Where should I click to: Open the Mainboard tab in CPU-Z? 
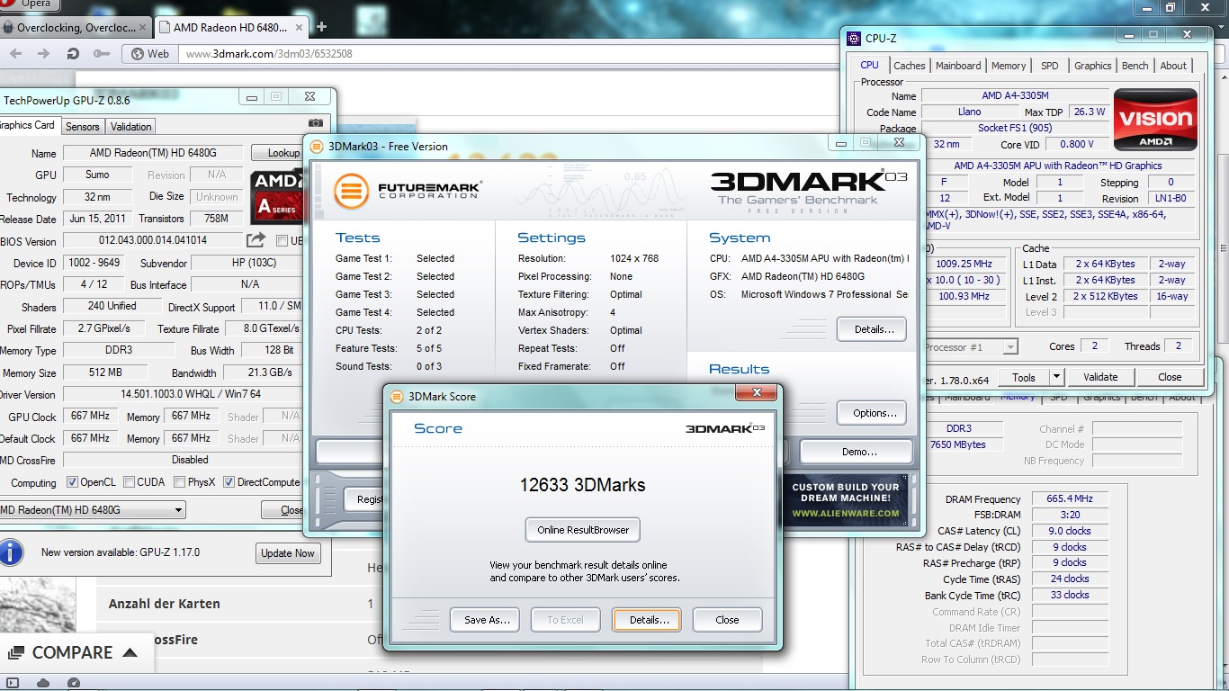coord(958,66)
